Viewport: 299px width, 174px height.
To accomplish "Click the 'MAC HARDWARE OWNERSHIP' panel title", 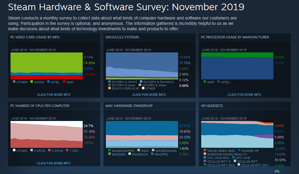I will pos(129,106).
